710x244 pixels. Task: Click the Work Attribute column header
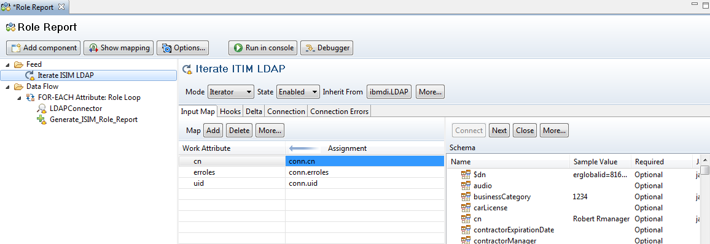tap(232, 148)
